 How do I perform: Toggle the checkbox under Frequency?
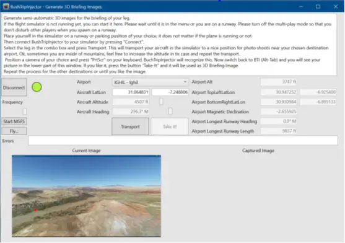25,112
